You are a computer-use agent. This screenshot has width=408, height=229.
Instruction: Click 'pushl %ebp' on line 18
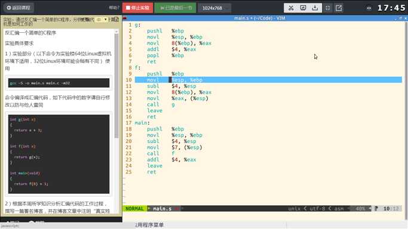tap(165, 129)
